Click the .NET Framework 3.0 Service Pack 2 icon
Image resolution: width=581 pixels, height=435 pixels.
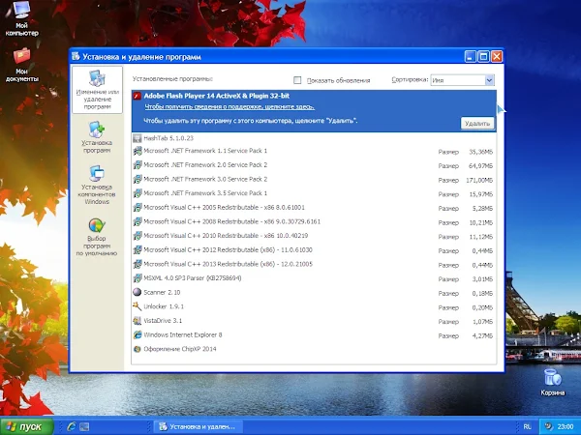tap(138, 179)
